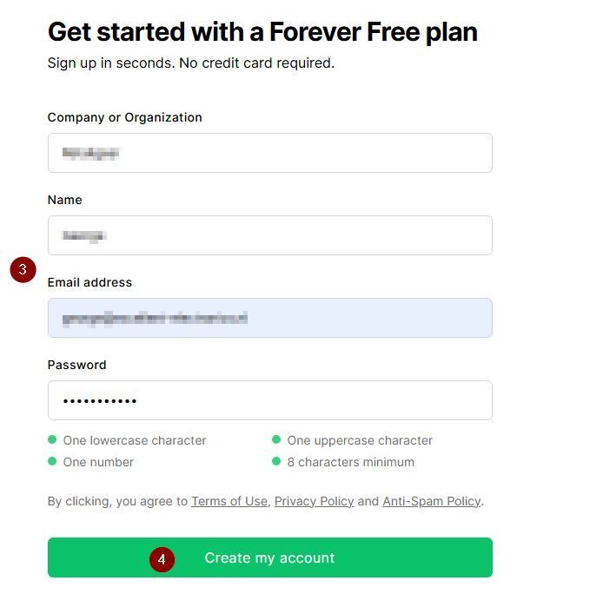Image resolution: width=590 pixels, height=607 pixels.
Task: Click the Password label
Action: 76,365
